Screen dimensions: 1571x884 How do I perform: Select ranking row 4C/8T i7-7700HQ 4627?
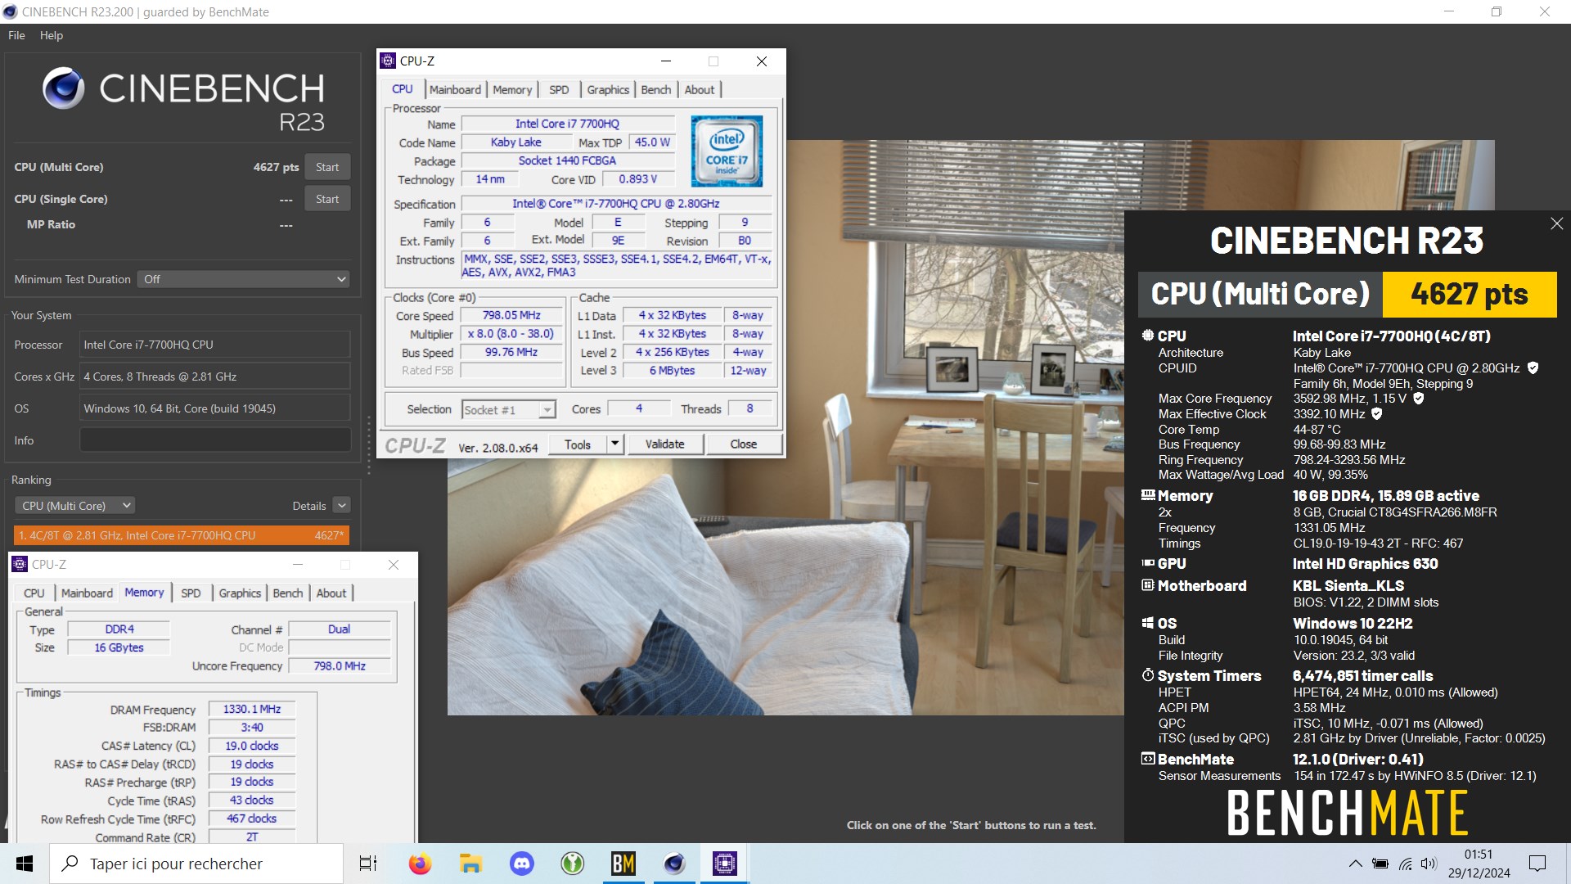coord(182,535)
